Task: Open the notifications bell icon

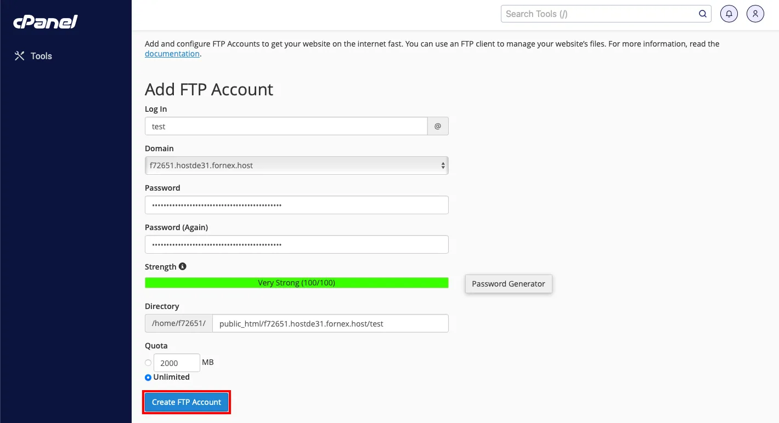Action: tap(729, 14)
